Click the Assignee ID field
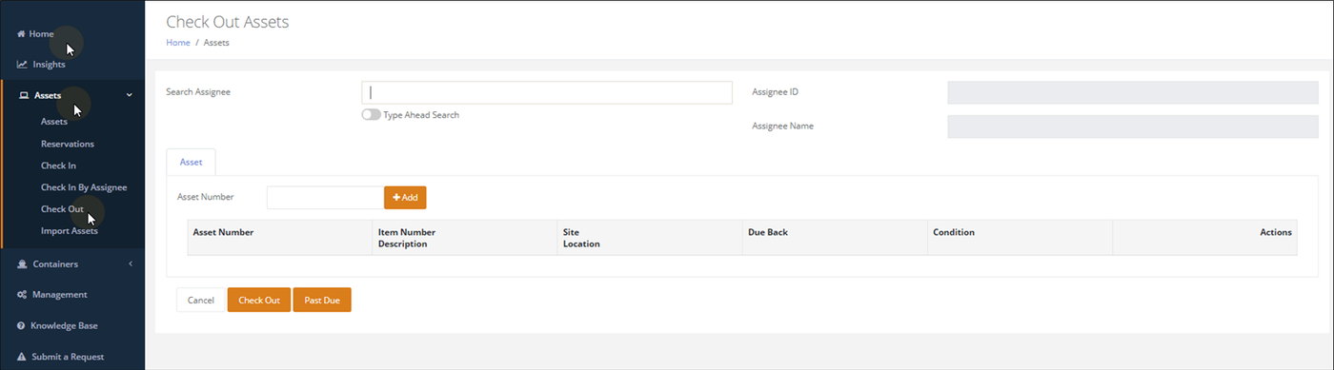Viewport: 1334px width, 370px height. click(1133, 92)
